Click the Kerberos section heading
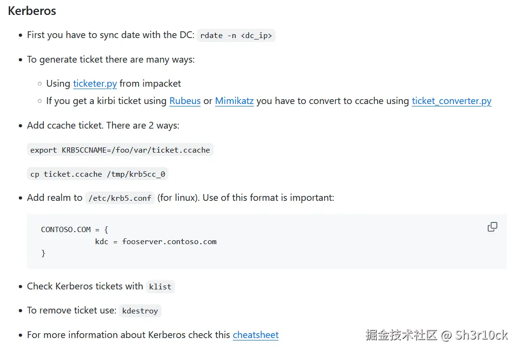The image size is (518, 352). pos(32,11)
